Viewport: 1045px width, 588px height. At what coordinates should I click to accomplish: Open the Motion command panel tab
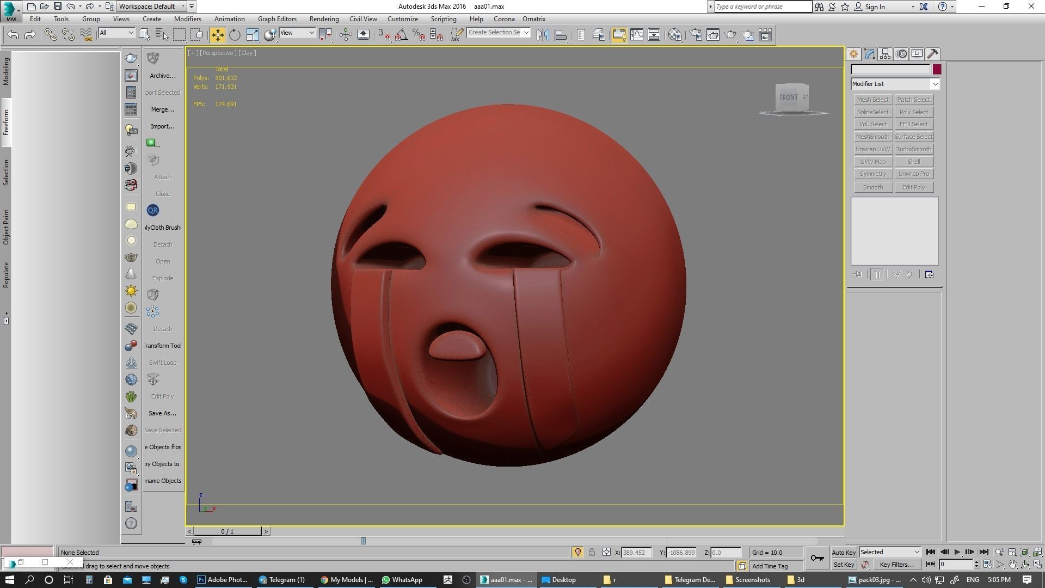click(x=901, y=54)
